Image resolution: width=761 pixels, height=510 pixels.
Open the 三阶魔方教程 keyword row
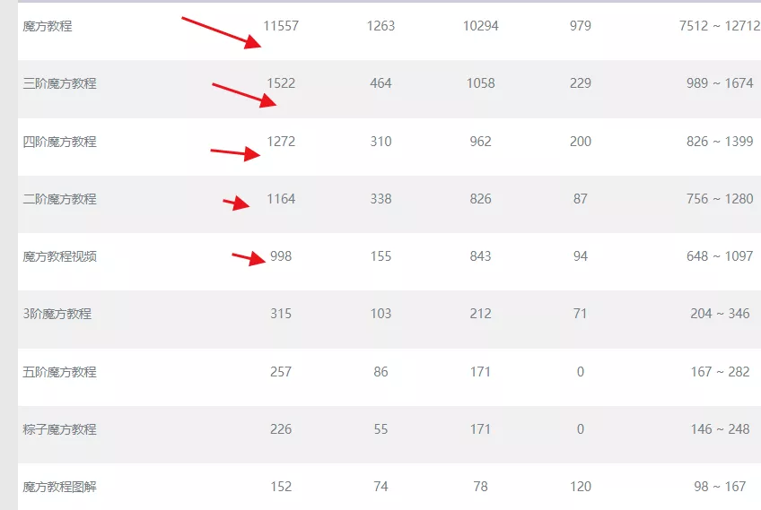59,83
